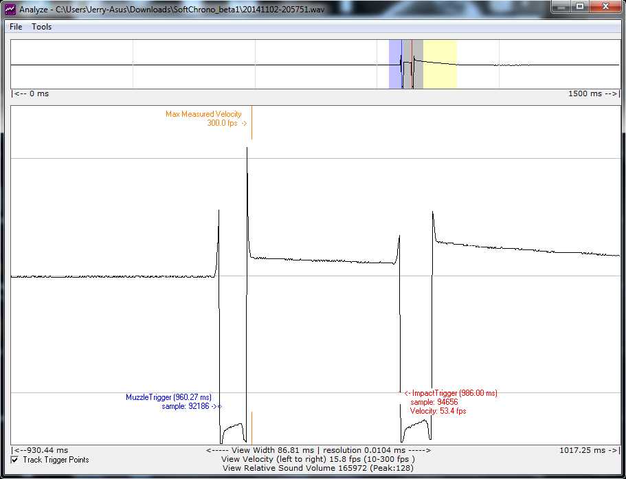Screen dimensions: 626x479
Task: Click the 1500 ms overview end label
Action: (x=594, y=93)
